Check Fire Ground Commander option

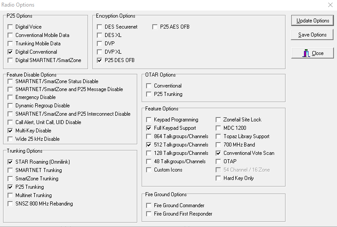149,205
